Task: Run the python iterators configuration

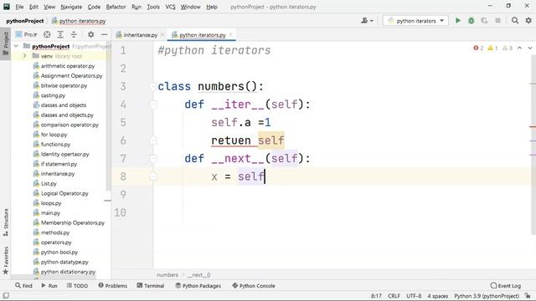Action: click(x=458, y=21)
